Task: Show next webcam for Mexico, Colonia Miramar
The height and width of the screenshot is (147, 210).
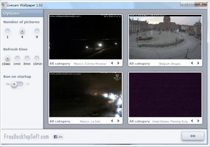Action: (x=118, y=63)
